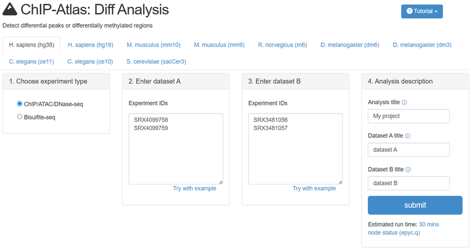This screenshot has width=471, height=249.
Task: Click Try with example under dataset B
Action: (x=314, y=189)
